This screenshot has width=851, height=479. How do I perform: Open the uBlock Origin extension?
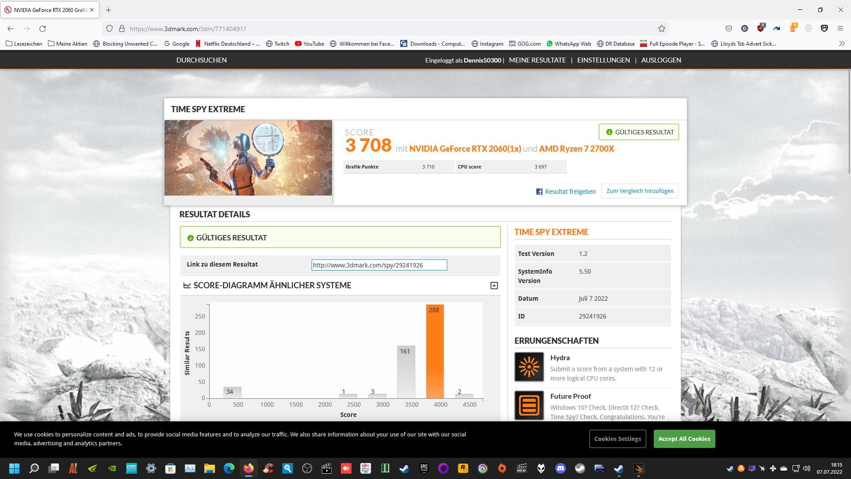pyautogui.click(x=761, y=28)
